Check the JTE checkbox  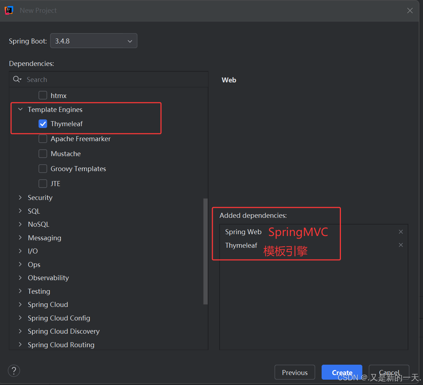43,184
